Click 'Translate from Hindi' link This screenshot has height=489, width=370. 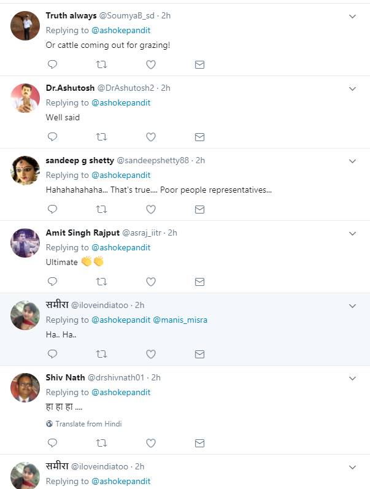88,424
